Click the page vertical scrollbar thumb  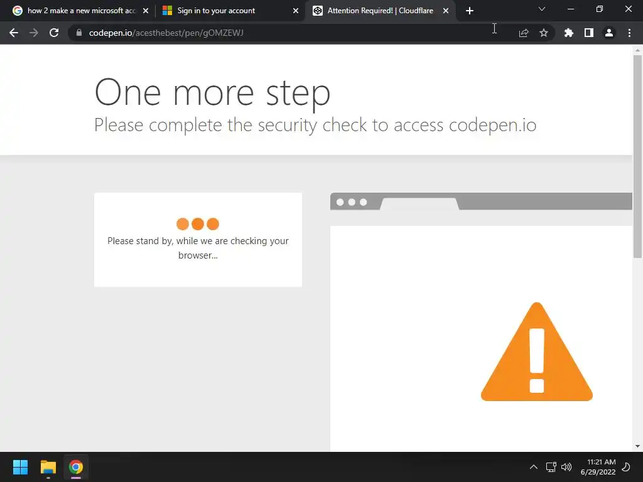[x=637, y=156]
